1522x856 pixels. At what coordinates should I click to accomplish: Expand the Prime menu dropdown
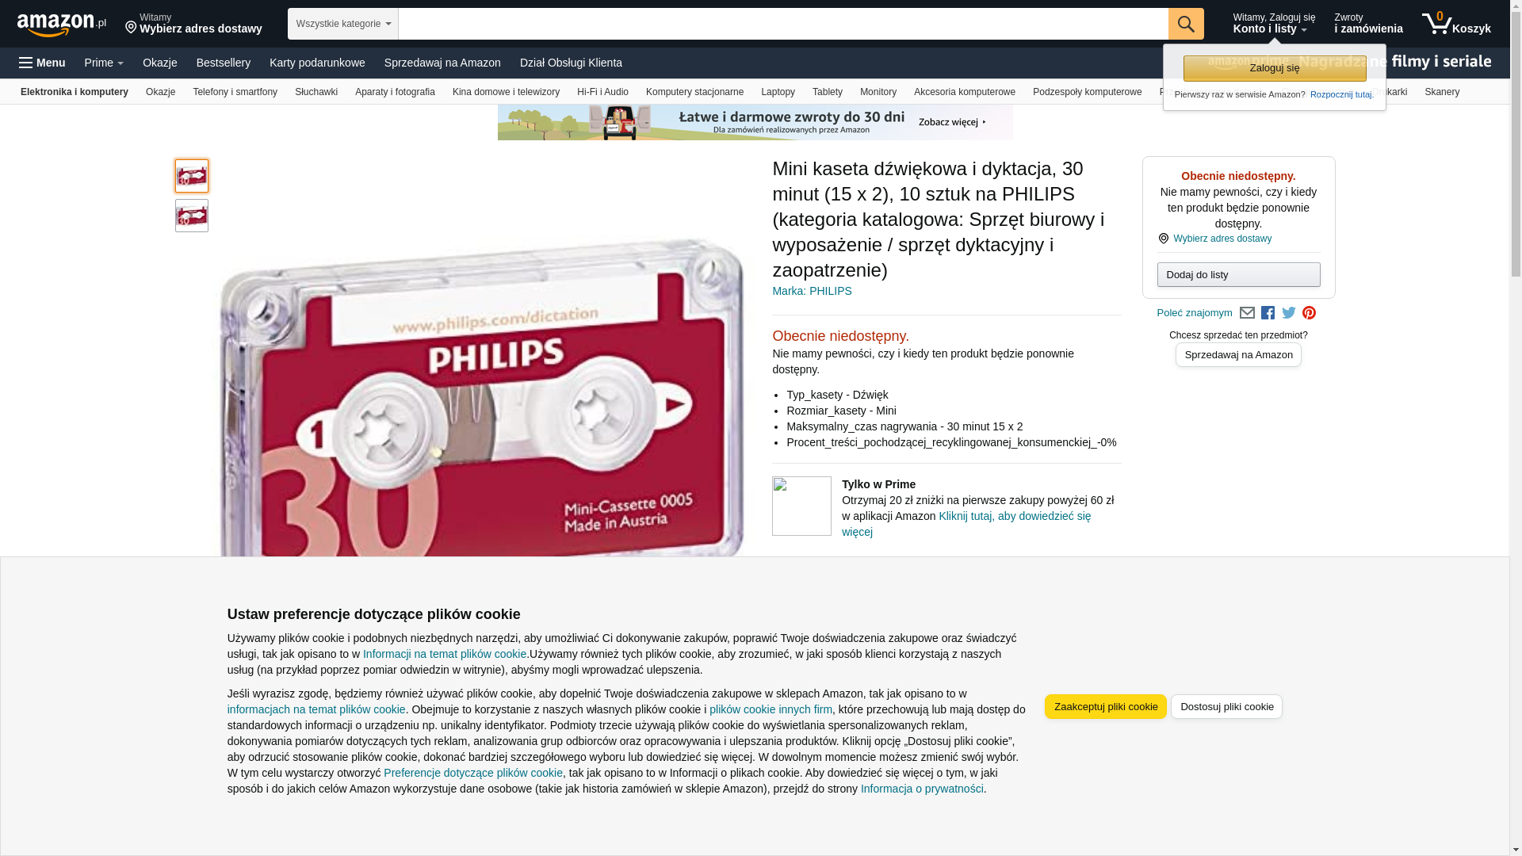click(104, 63)
